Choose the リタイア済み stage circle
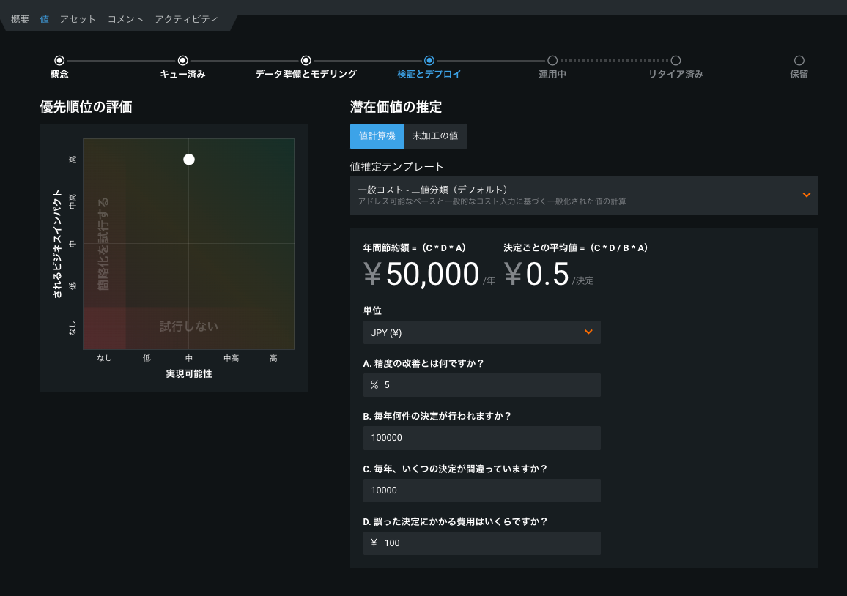This screenshot has height=596, width=847. pos(676,60)
